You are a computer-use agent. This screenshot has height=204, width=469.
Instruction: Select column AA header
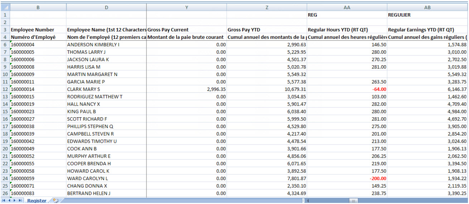347,7
